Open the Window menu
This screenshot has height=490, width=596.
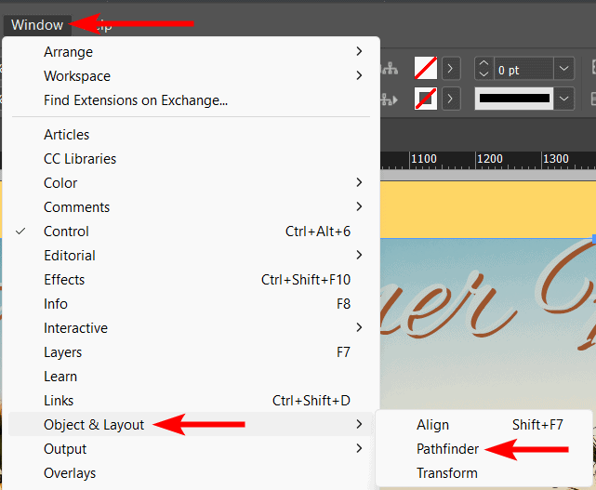click(37, 25)
